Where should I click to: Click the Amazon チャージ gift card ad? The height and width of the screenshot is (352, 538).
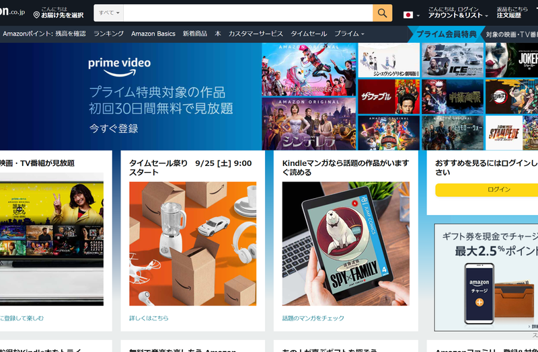pyautogui.click(x=486, y=277)
